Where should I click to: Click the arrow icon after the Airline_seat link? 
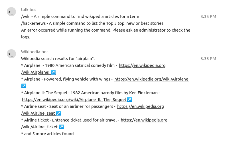tap(58, 113)
